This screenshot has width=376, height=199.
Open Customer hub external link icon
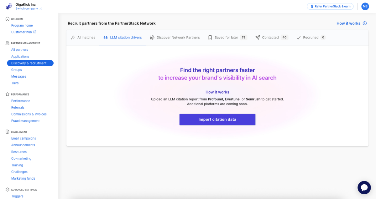(x=35, y=32)
